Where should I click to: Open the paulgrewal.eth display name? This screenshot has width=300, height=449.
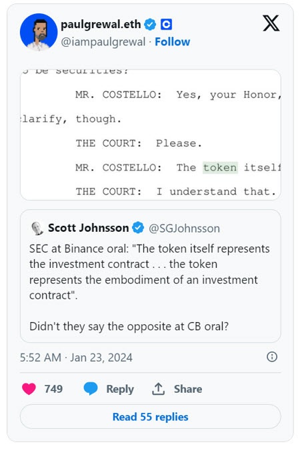[x=101, y=24]
